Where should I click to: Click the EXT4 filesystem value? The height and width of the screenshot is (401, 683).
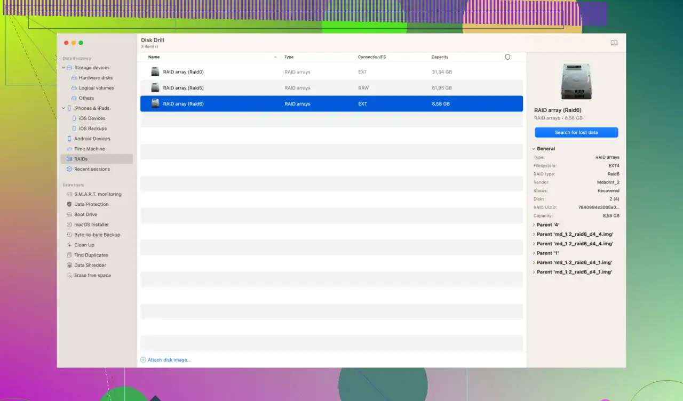614,166
